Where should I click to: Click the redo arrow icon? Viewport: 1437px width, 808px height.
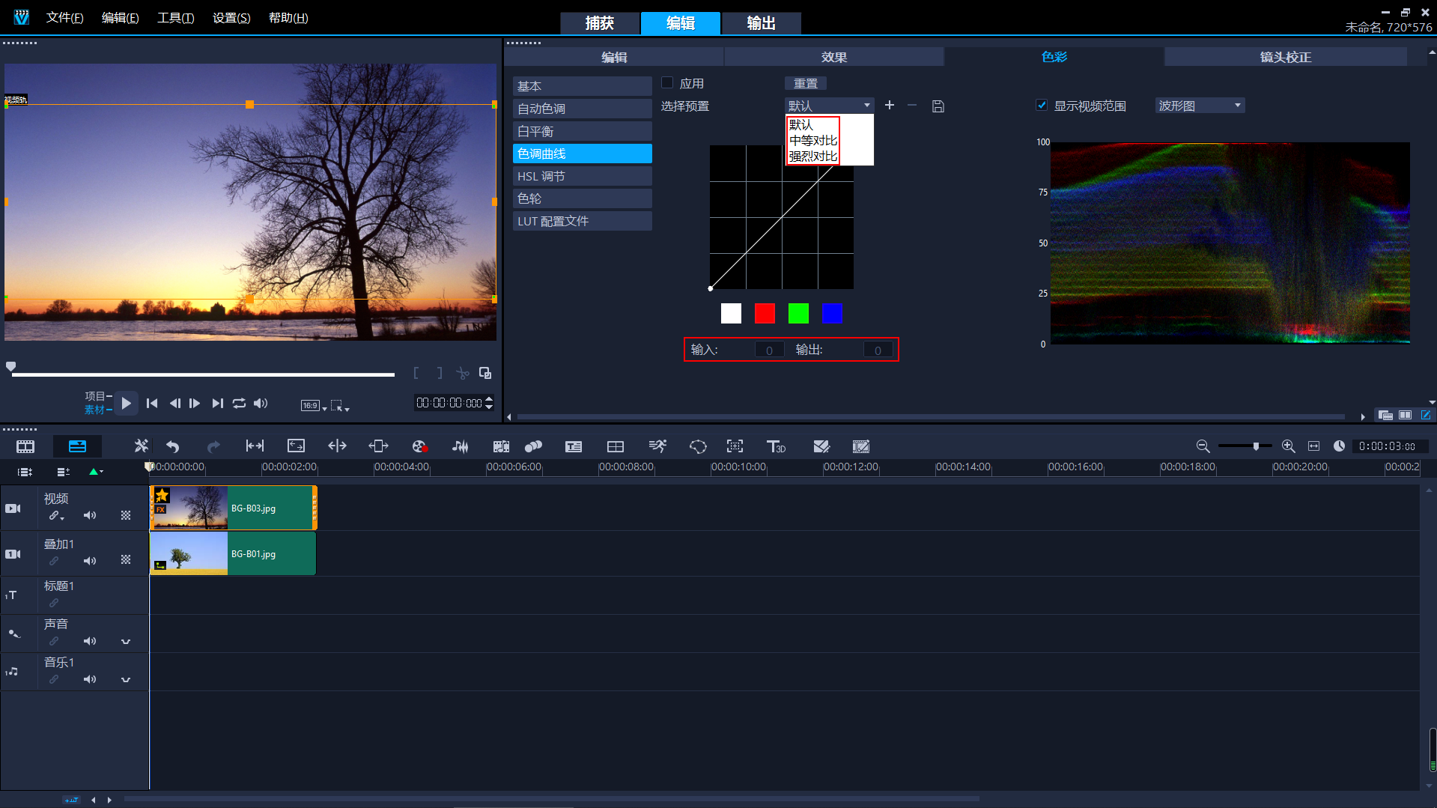pos(213,446)
